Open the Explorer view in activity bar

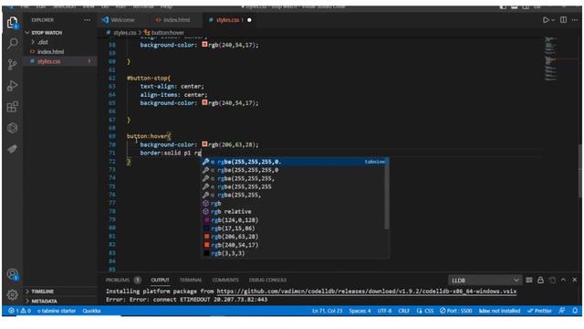12,22
